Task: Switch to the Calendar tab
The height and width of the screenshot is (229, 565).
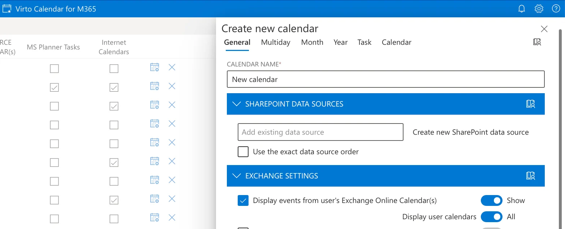Action: 397,42
